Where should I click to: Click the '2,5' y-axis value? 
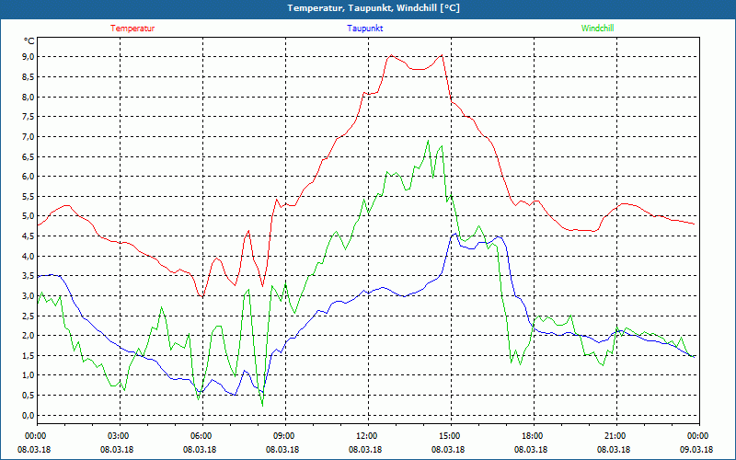tap(29, 316)
